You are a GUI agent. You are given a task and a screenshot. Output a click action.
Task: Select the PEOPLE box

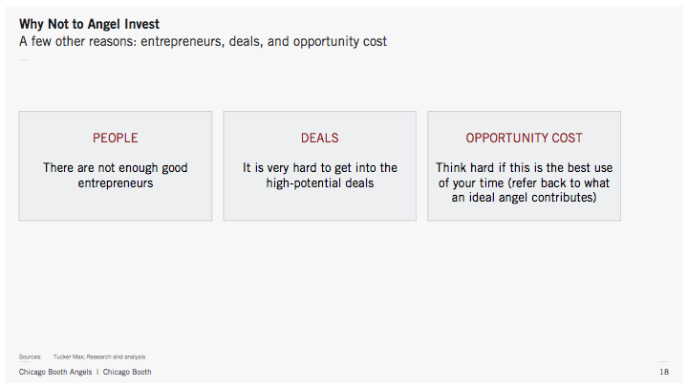pyautogui.click(x=116, y=166)
